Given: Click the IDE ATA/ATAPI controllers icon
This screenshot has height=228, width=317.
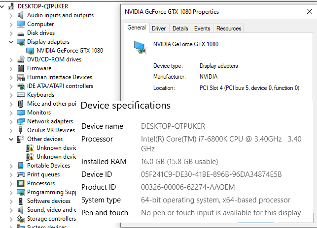Looking at the screenshot, I should [20, 86].
